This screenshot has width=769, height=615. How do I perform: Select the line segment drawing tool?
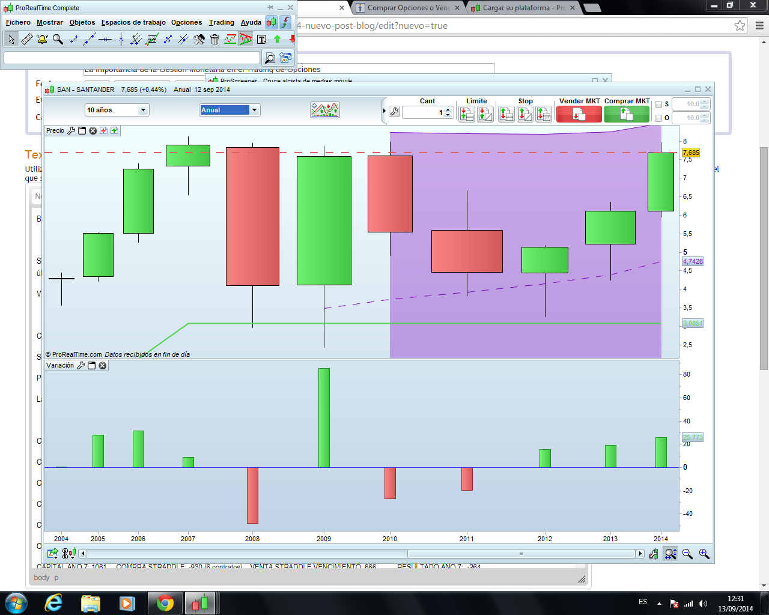tap(74, 40)
